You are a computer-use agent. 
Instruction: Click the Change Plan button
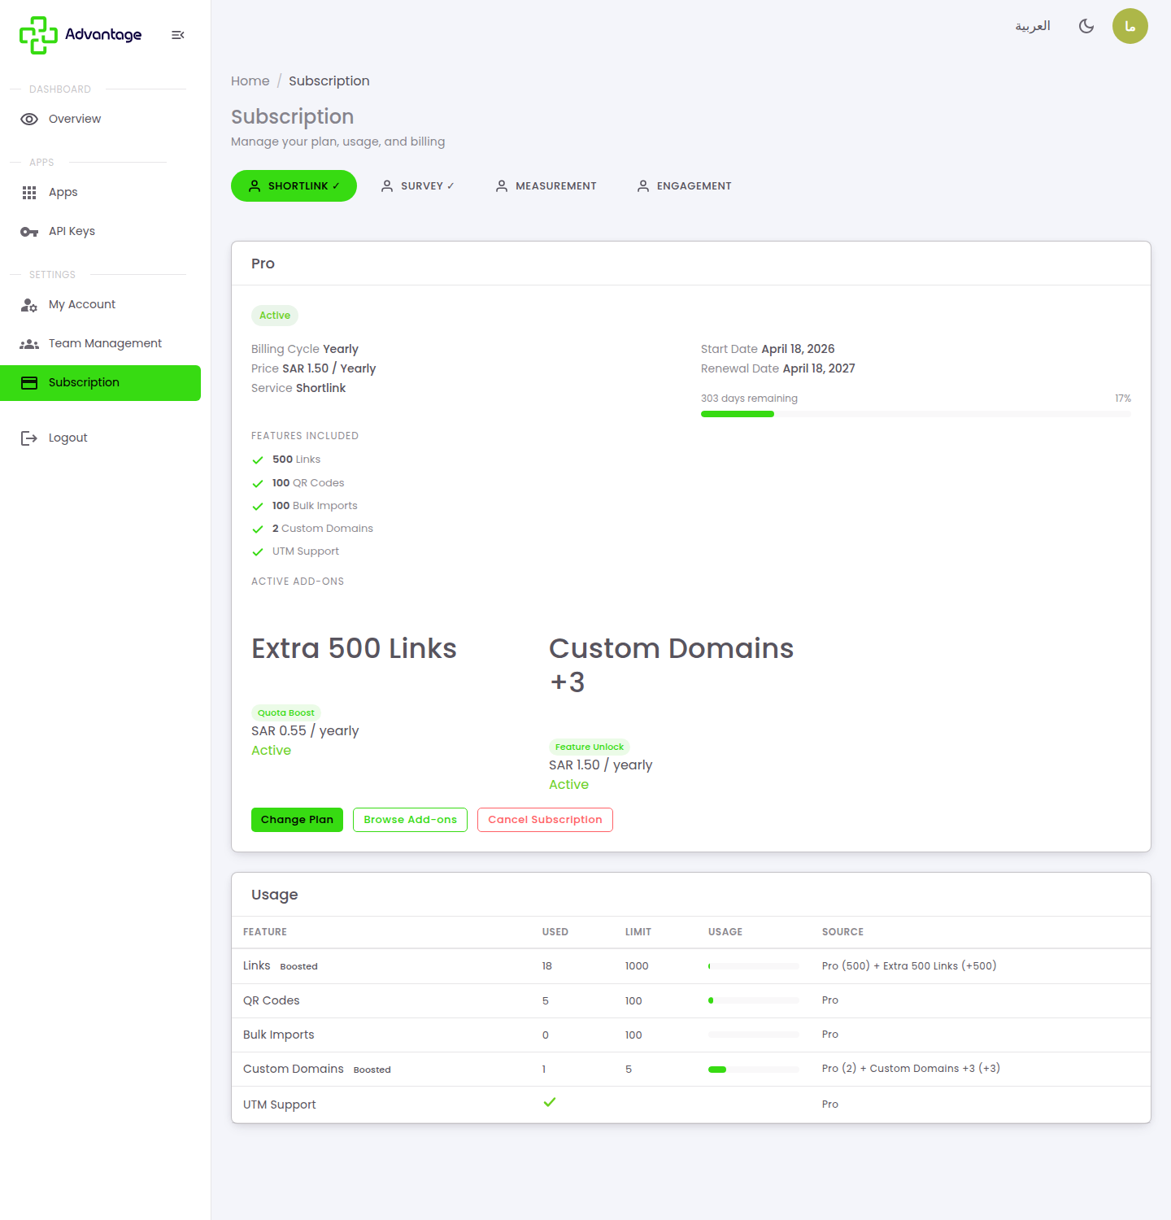point(297,820)
